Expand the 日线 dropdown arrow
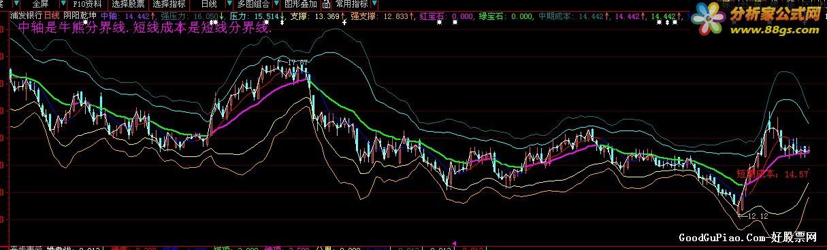This screenshot has width=827, height=250. [229, 4]
